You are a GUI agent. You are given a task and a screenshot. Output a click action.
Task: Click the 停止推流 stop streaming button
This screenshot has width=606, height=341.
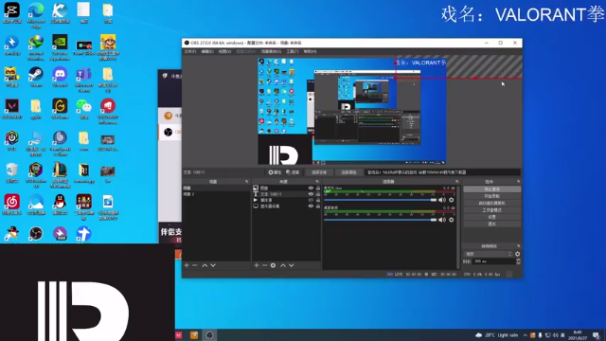pyautogui.click(x=491, y=189)
